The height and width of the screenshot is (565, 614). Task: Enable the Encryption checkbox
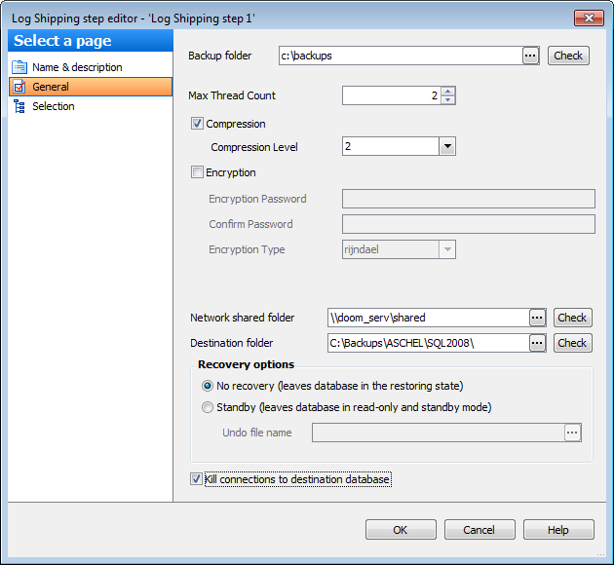click(x=197, y=172)
